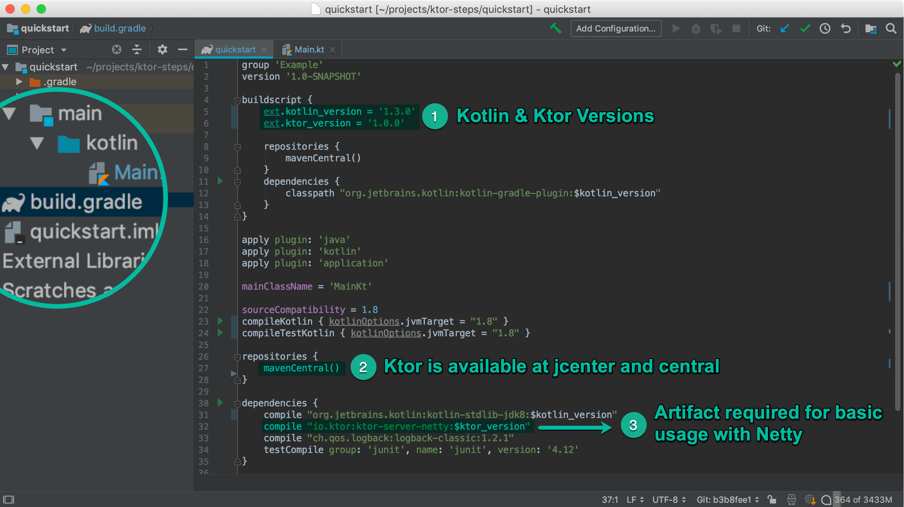Open the Add Configuration dropdown button
Viewport: 904px width, 507px height.
pos(616,28)
